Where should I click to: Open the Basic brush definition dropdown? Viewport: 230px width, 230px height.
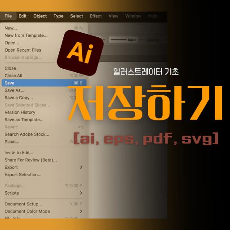coord(124,40)
